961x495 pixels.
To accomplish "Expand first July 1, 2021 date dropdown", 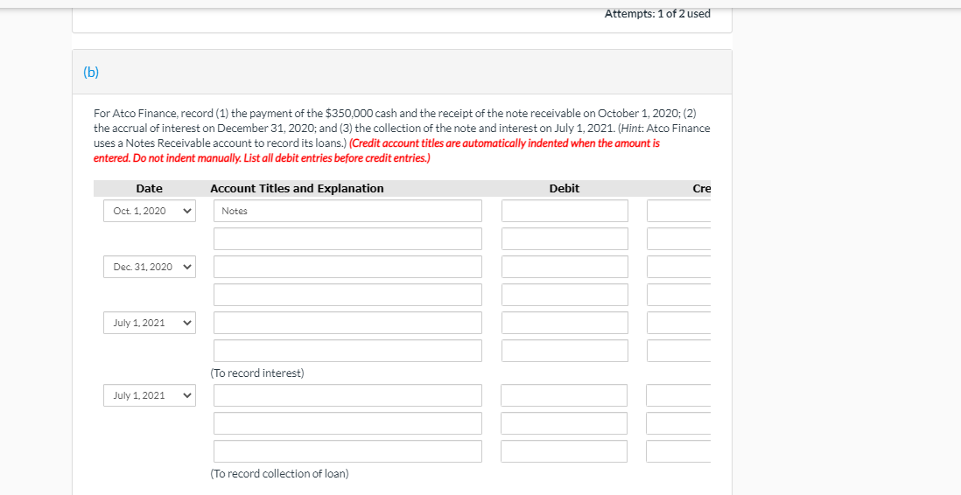I will click(x=149, y=323).
